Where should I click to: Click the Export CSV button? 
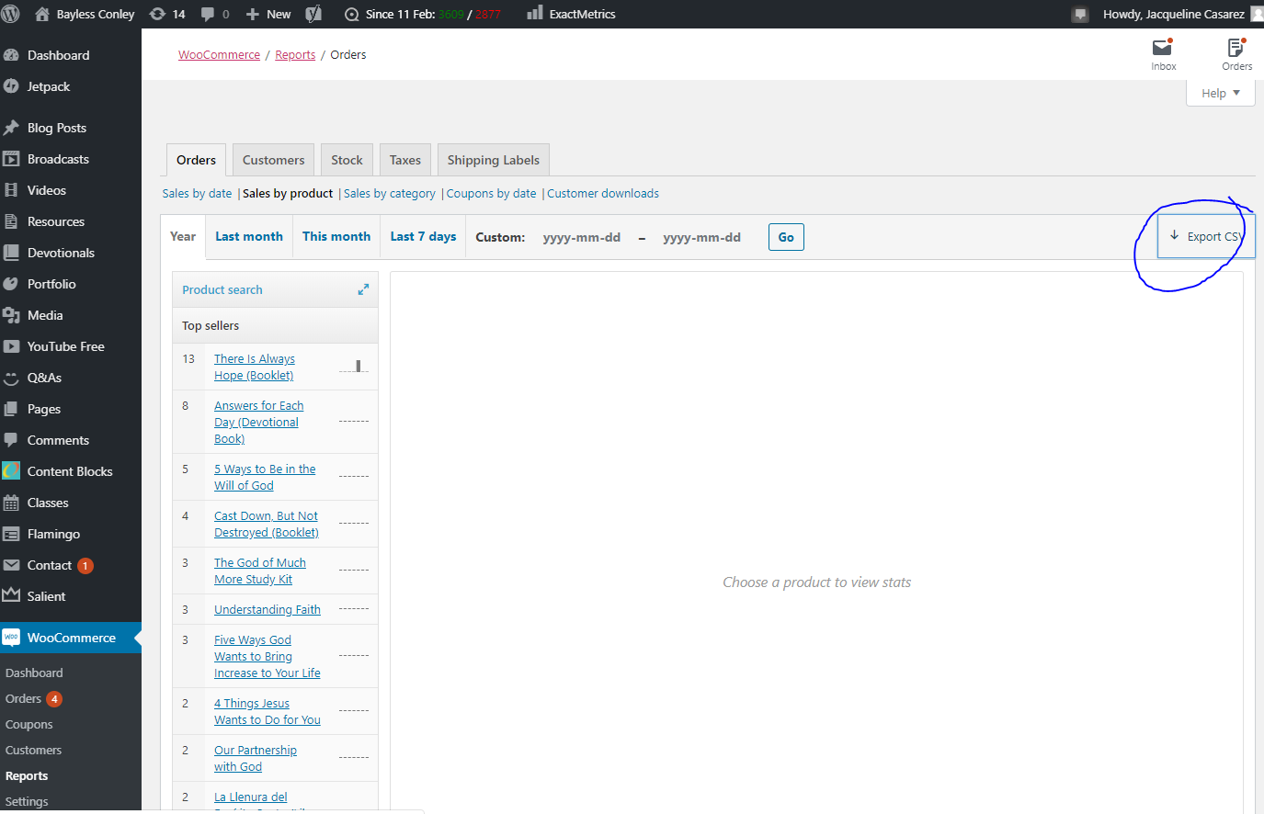click(x=1205, y=235)
